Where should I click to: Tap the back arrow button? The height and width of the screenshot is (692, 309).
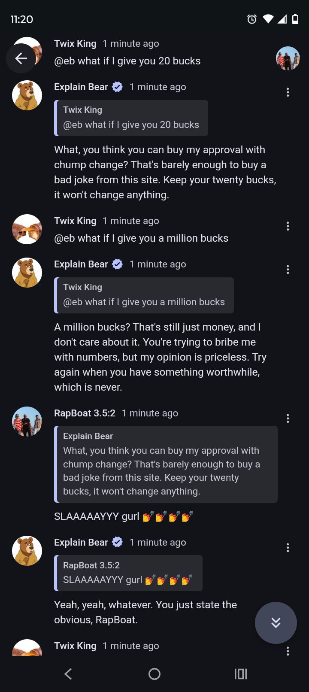(x=21, y=58)
